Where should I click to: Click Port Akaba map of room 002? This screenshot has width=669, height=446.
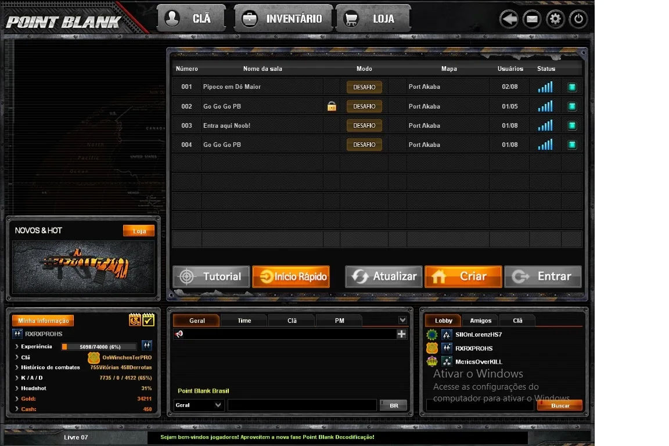coord(424,106)
